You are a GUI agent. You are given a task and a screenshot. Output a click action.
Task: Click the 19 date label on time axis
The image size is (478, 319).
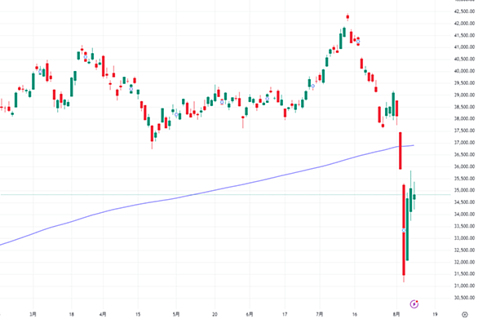435,314
